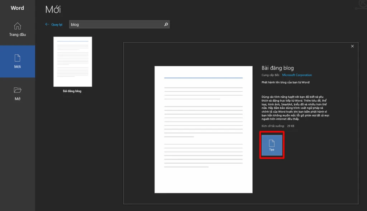Image resolution: width=367 pixels, height=211 pixels.
Task: Click the 'Bài đăng blog' label under the thumbnail
Action: coord(72,91)
